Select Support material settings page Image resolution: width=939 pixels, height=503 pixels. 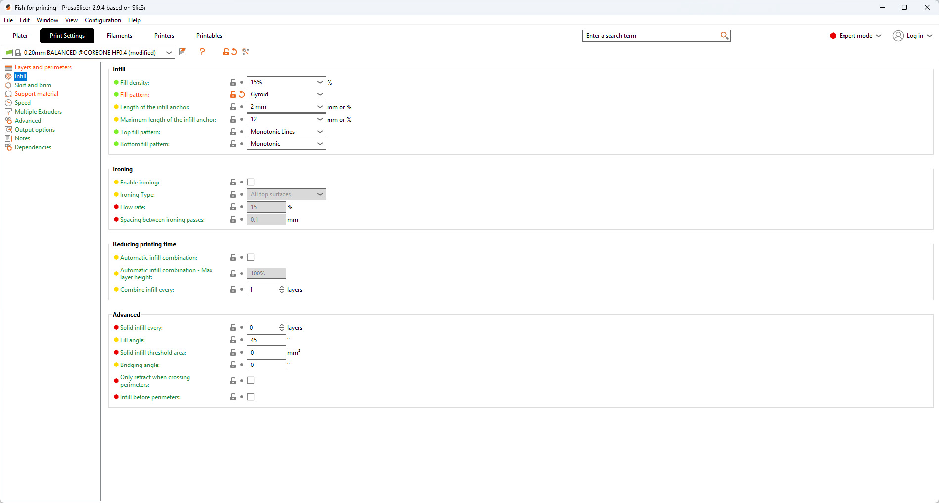37,94
